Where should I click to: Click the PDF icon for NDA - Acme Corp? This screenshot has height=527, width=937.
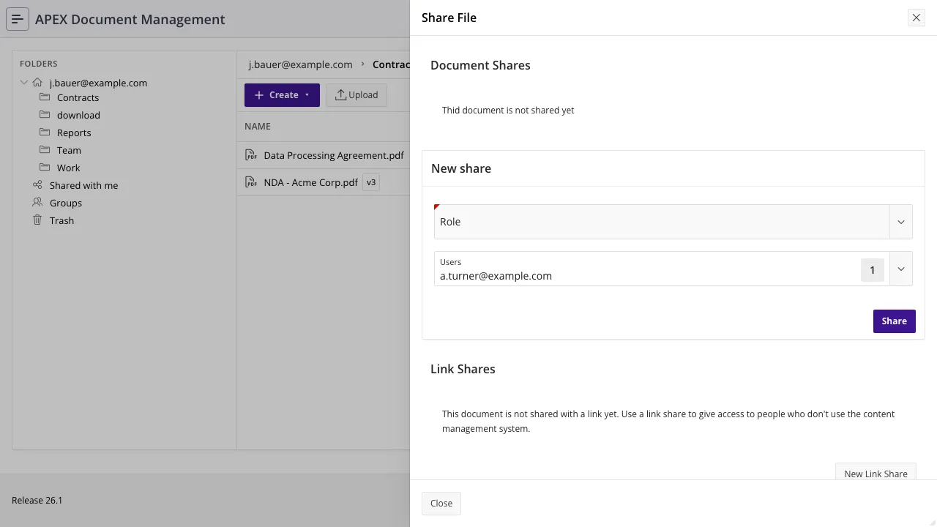click(x=251, y=182)
